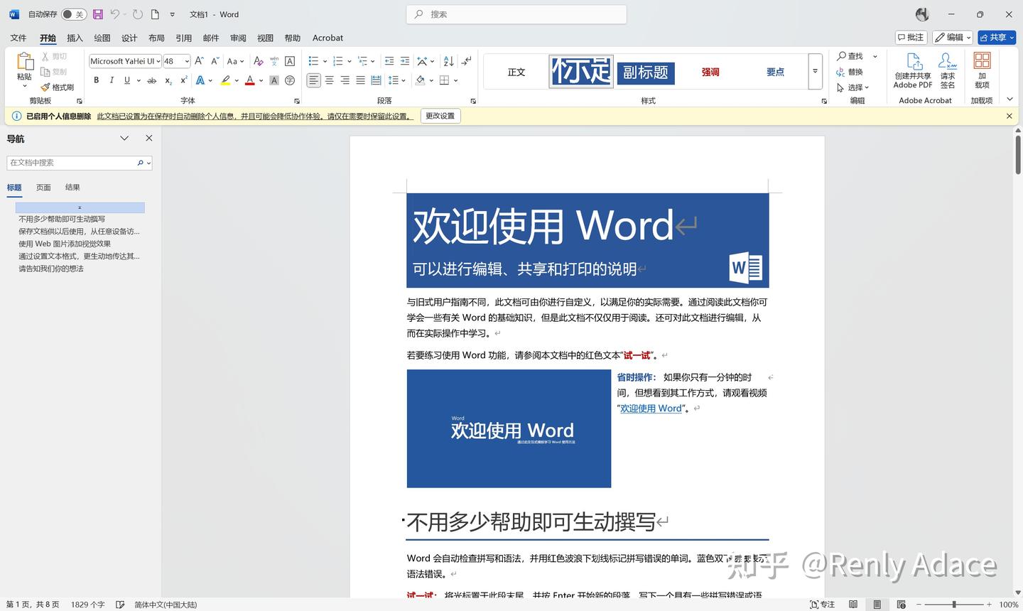1023x611 pixels.
Task: Increase font size with the grow icon
Action: pyautogui.click(x=200, y=61)
